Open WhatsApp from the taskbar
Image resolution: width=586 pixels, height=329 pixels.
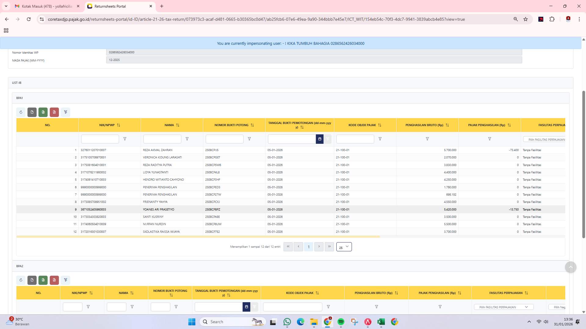pyautogui.click(x=287, y=321)
